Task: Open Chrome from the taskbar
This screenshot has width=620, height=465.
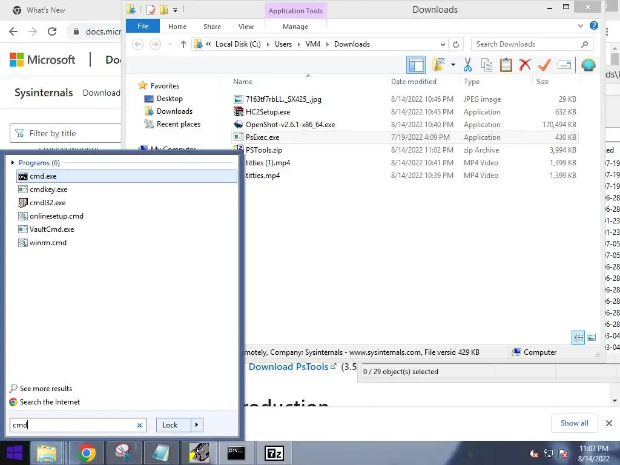Action: click(x=87, y=453)
